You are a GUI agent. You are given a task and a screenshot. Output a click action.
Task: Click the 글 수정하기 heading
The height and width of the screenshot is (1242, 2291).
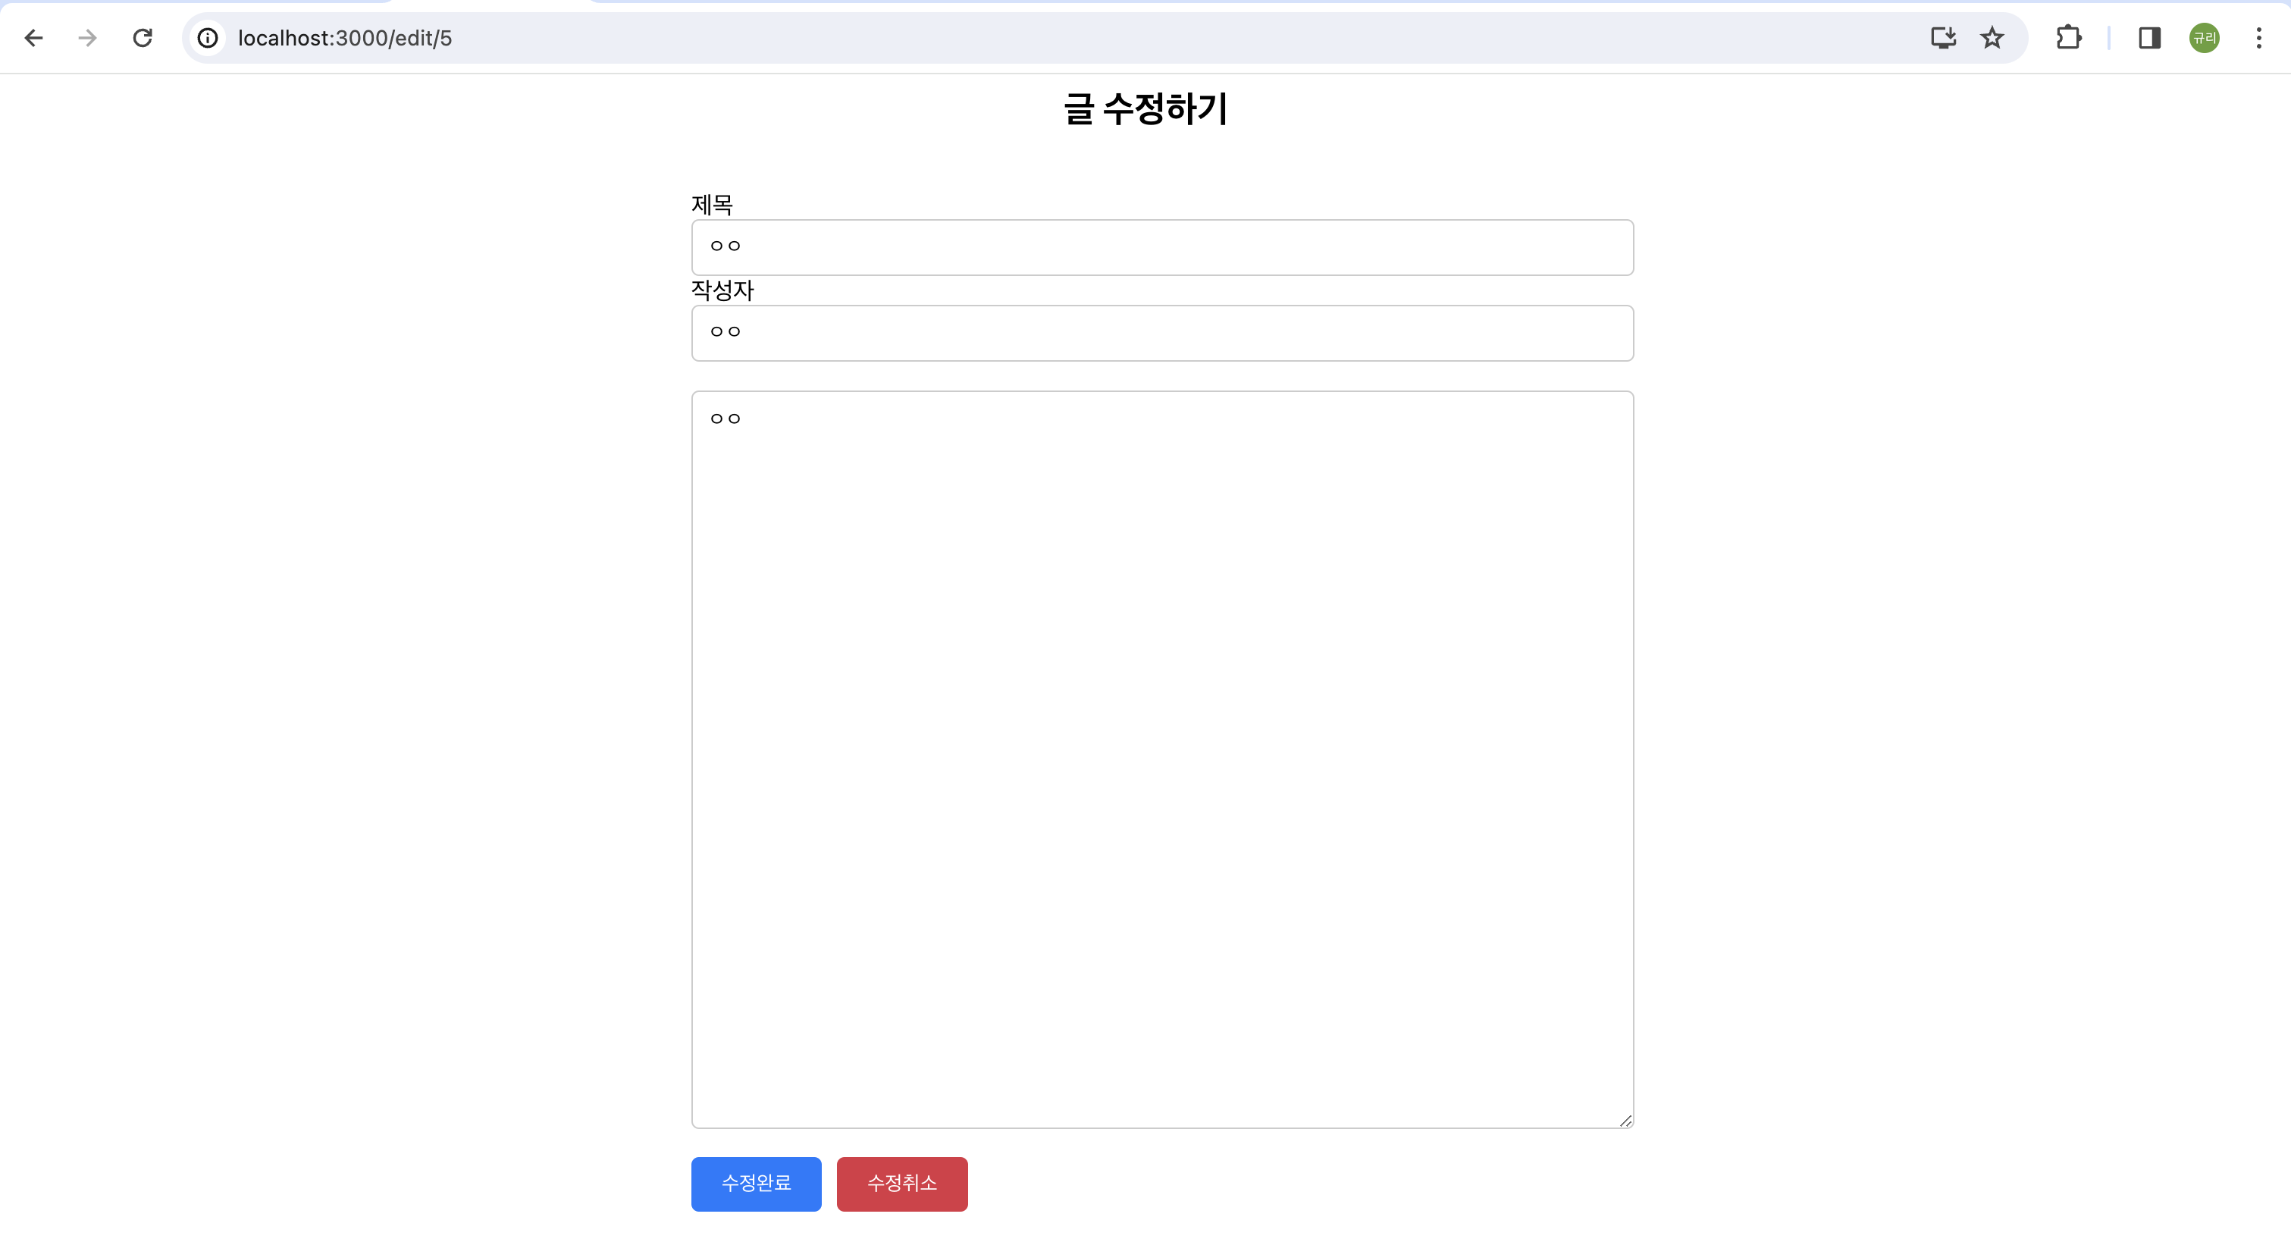tap(1145, 108)
